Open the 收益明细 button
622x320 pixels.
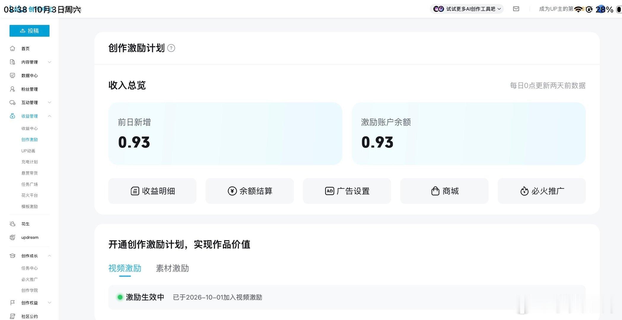[x=152, y=191]
